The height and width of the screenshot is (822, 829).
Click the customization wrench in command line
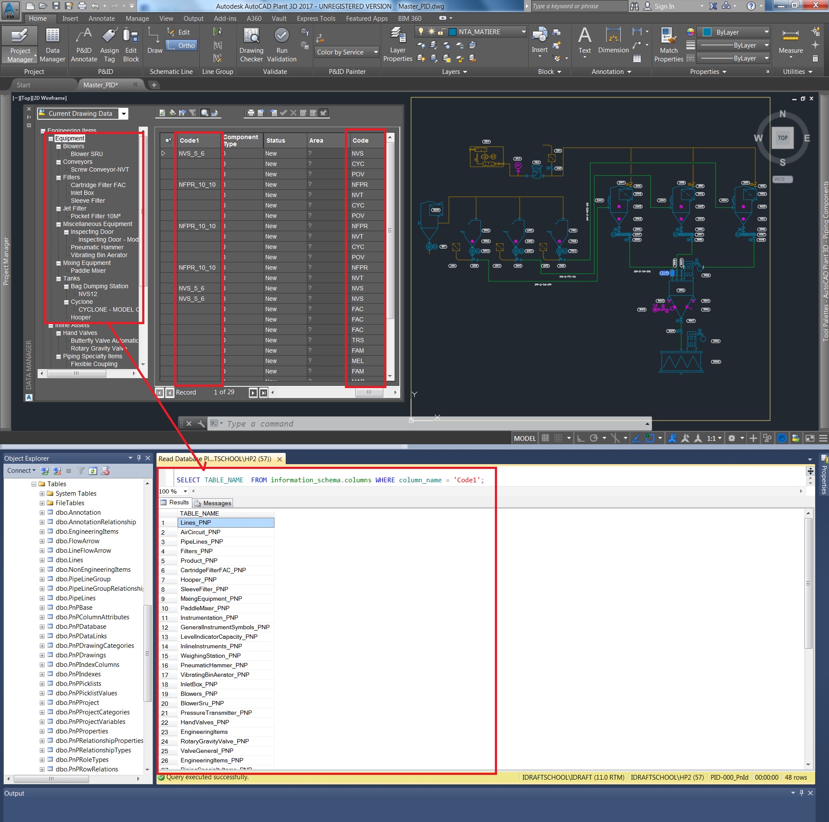pos(201,424)
